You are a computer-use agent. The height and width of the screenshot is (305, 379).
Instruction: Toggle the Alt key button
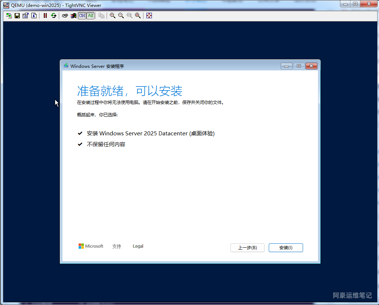90,16
